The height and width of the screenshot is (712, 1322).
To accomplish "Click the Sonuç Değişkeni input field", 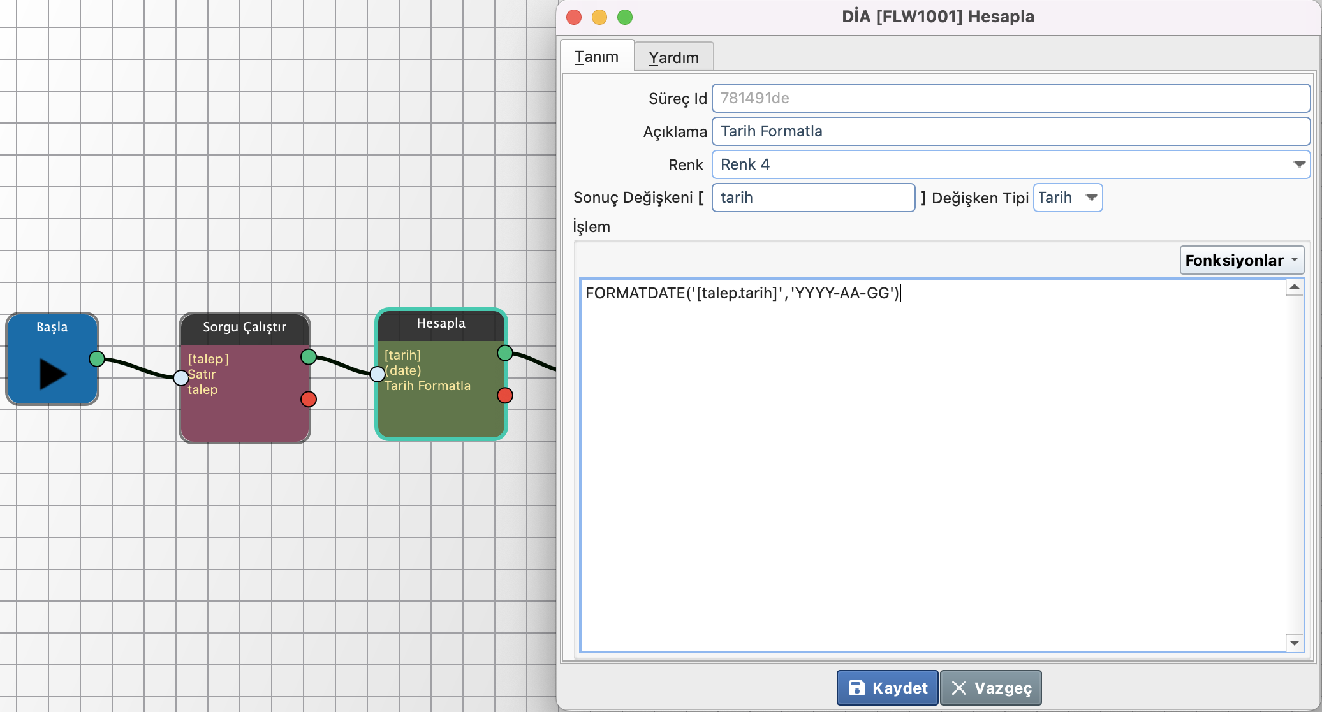I will (x=813, y=198).
